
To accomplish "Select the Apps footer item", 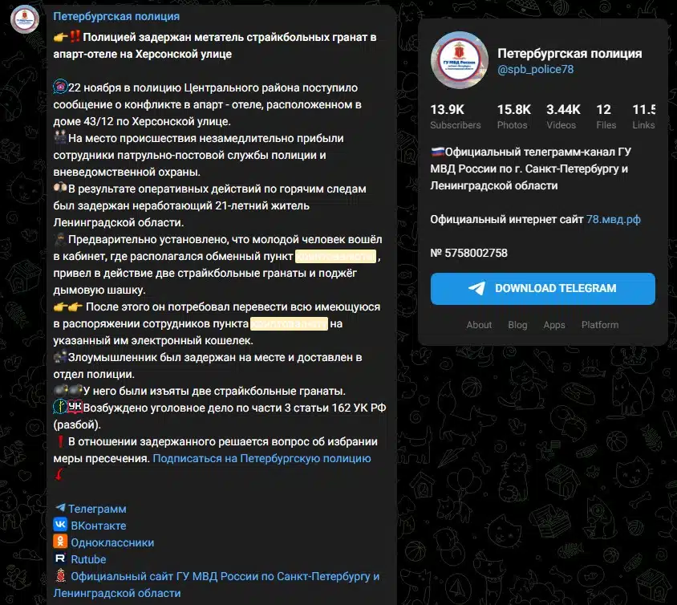I will point(554,325).
